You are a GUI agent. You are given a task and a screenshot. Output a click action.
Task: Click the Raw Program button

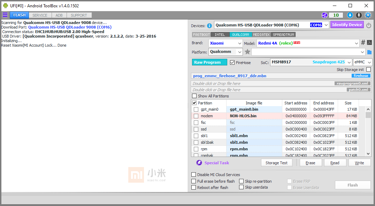click(x=209, y=62)
